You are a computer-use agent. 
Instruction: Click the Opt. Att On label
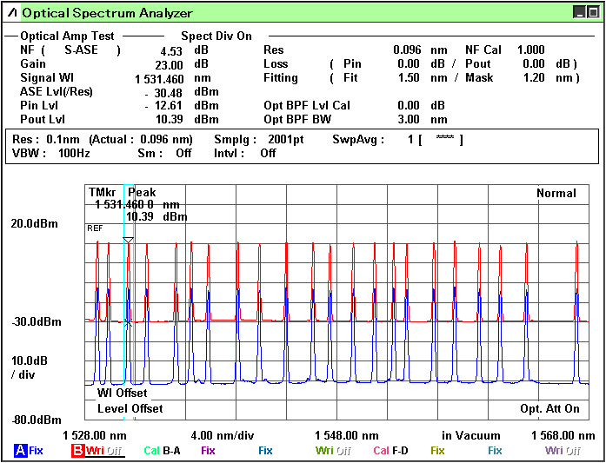(550, 408)
